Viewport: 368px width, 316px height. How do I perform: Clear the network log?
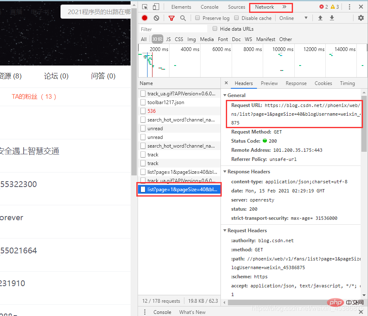(x=156, y=18)
